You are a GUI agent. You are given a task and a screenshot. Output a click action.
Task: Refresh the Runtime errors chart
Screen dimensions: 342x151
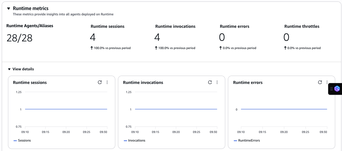320,82
